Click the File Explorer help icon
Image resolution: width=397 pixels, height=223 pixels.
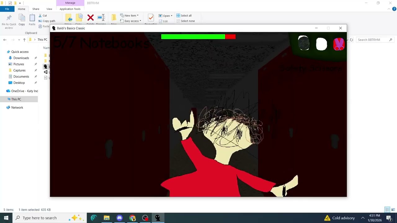pos(394,9)
